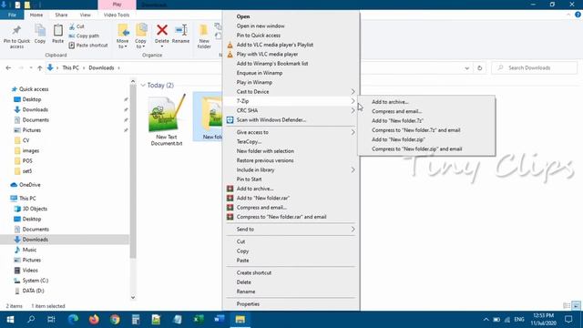Open Microsoft Edge from taskbar

click(73, 320)
